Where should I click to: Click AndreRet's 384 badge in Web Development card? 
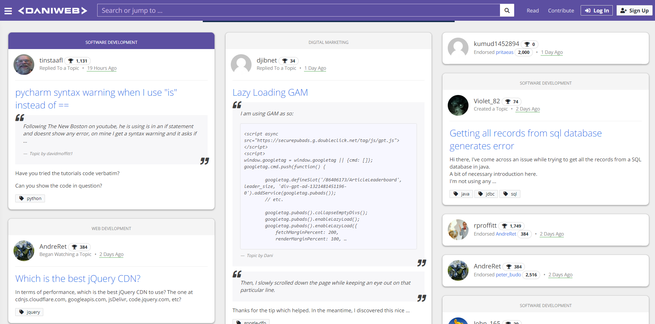click(80, 247)
